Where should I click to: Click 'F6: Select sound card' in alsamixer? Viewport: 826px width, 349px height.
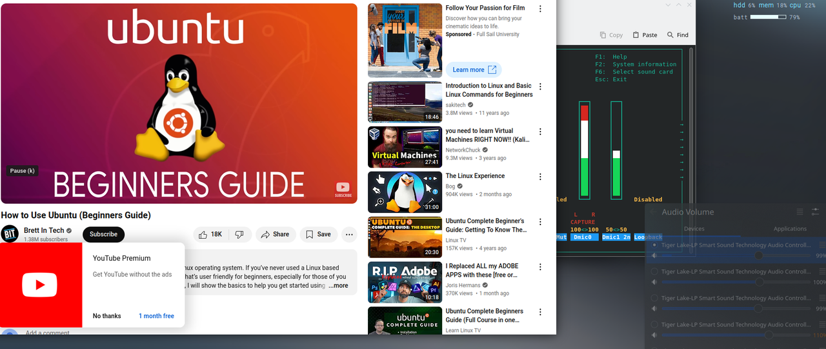pyautogui.click(x=634, y=72)
